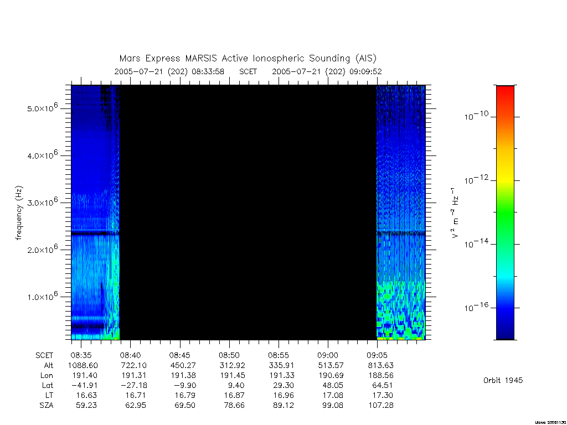Click latitude value -41.91
The image size is (567, 425).
coord(84,385)
